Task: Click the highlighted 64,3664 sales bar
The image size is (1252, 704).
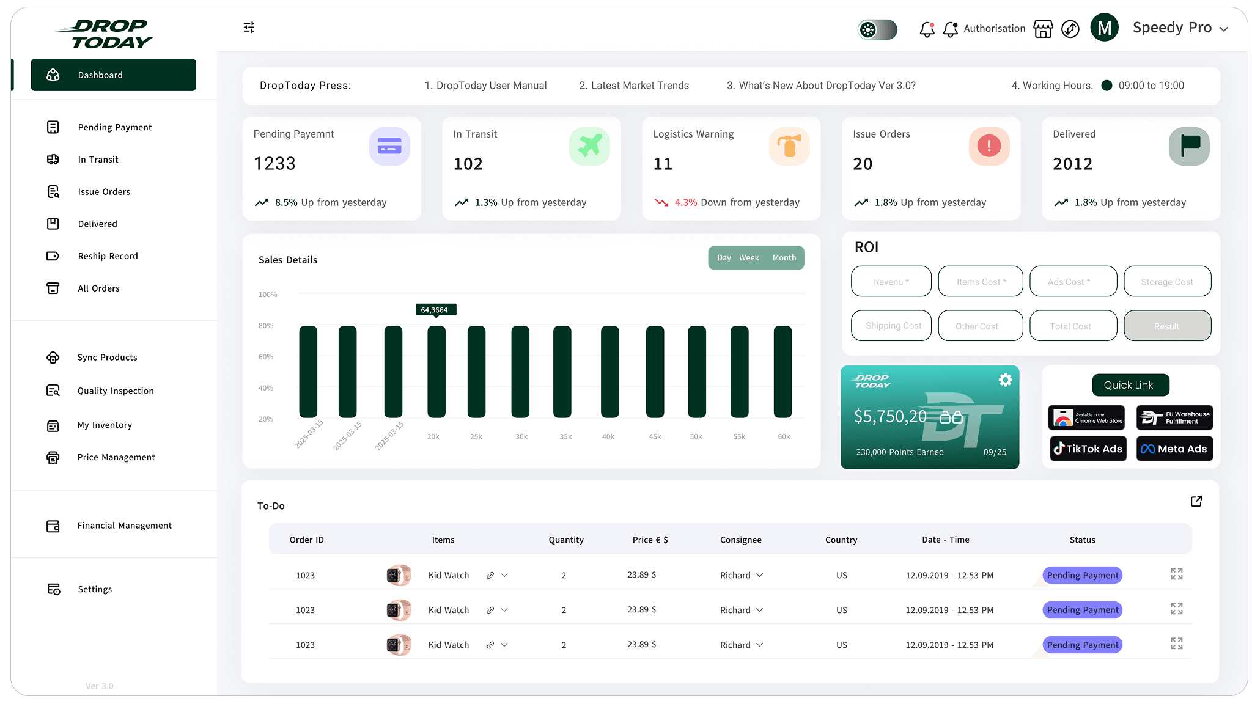Action: tap(436, 371)
